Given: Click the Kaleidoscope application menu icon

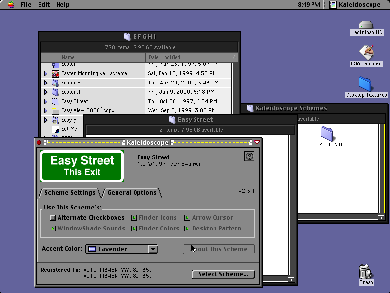Looking at the screenshot, I should click(333, 5).
